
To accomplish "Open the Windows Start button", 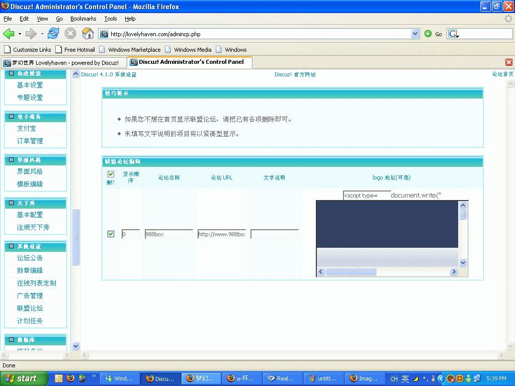I will pos(24,378).
